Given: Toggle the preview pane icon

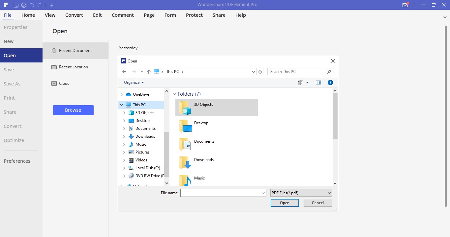Looking at the screenshot, I should click(318, 83).
